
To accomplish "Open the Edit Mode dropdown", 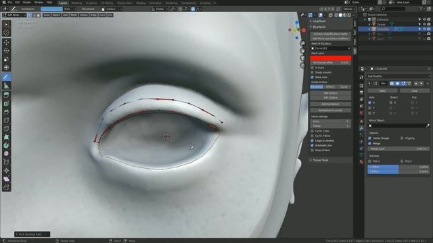I will (x=15, y=15).
